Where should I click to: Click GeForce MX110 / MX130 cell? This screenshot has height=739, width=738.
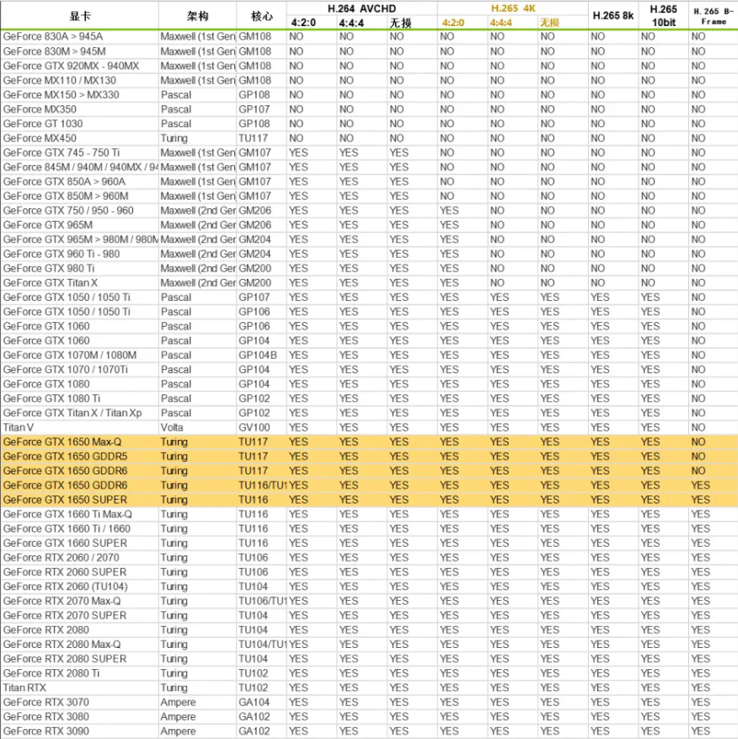pyautogui.click(x=59, y=80)
